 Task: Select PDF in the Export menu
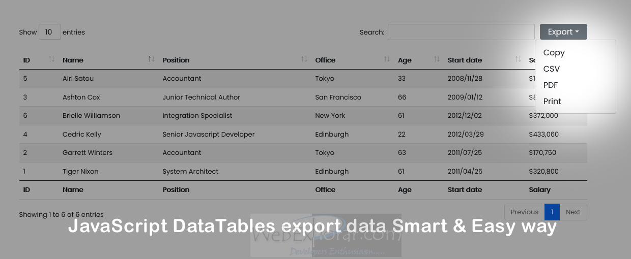[x=551, y=85]
